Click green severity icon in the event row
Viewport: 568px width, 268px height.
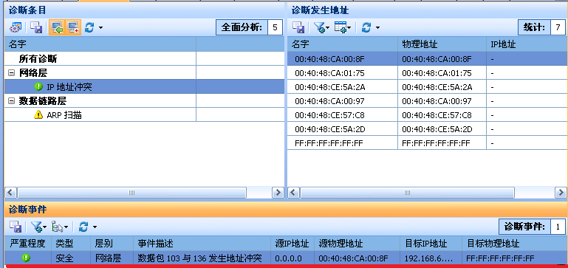click(26, 258)
